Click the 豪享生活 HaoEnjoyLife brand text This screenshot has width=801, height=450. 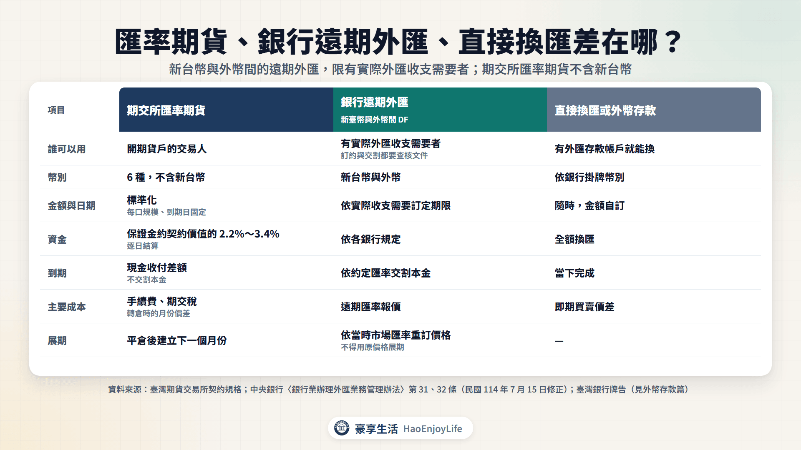(x=408, y=429)
